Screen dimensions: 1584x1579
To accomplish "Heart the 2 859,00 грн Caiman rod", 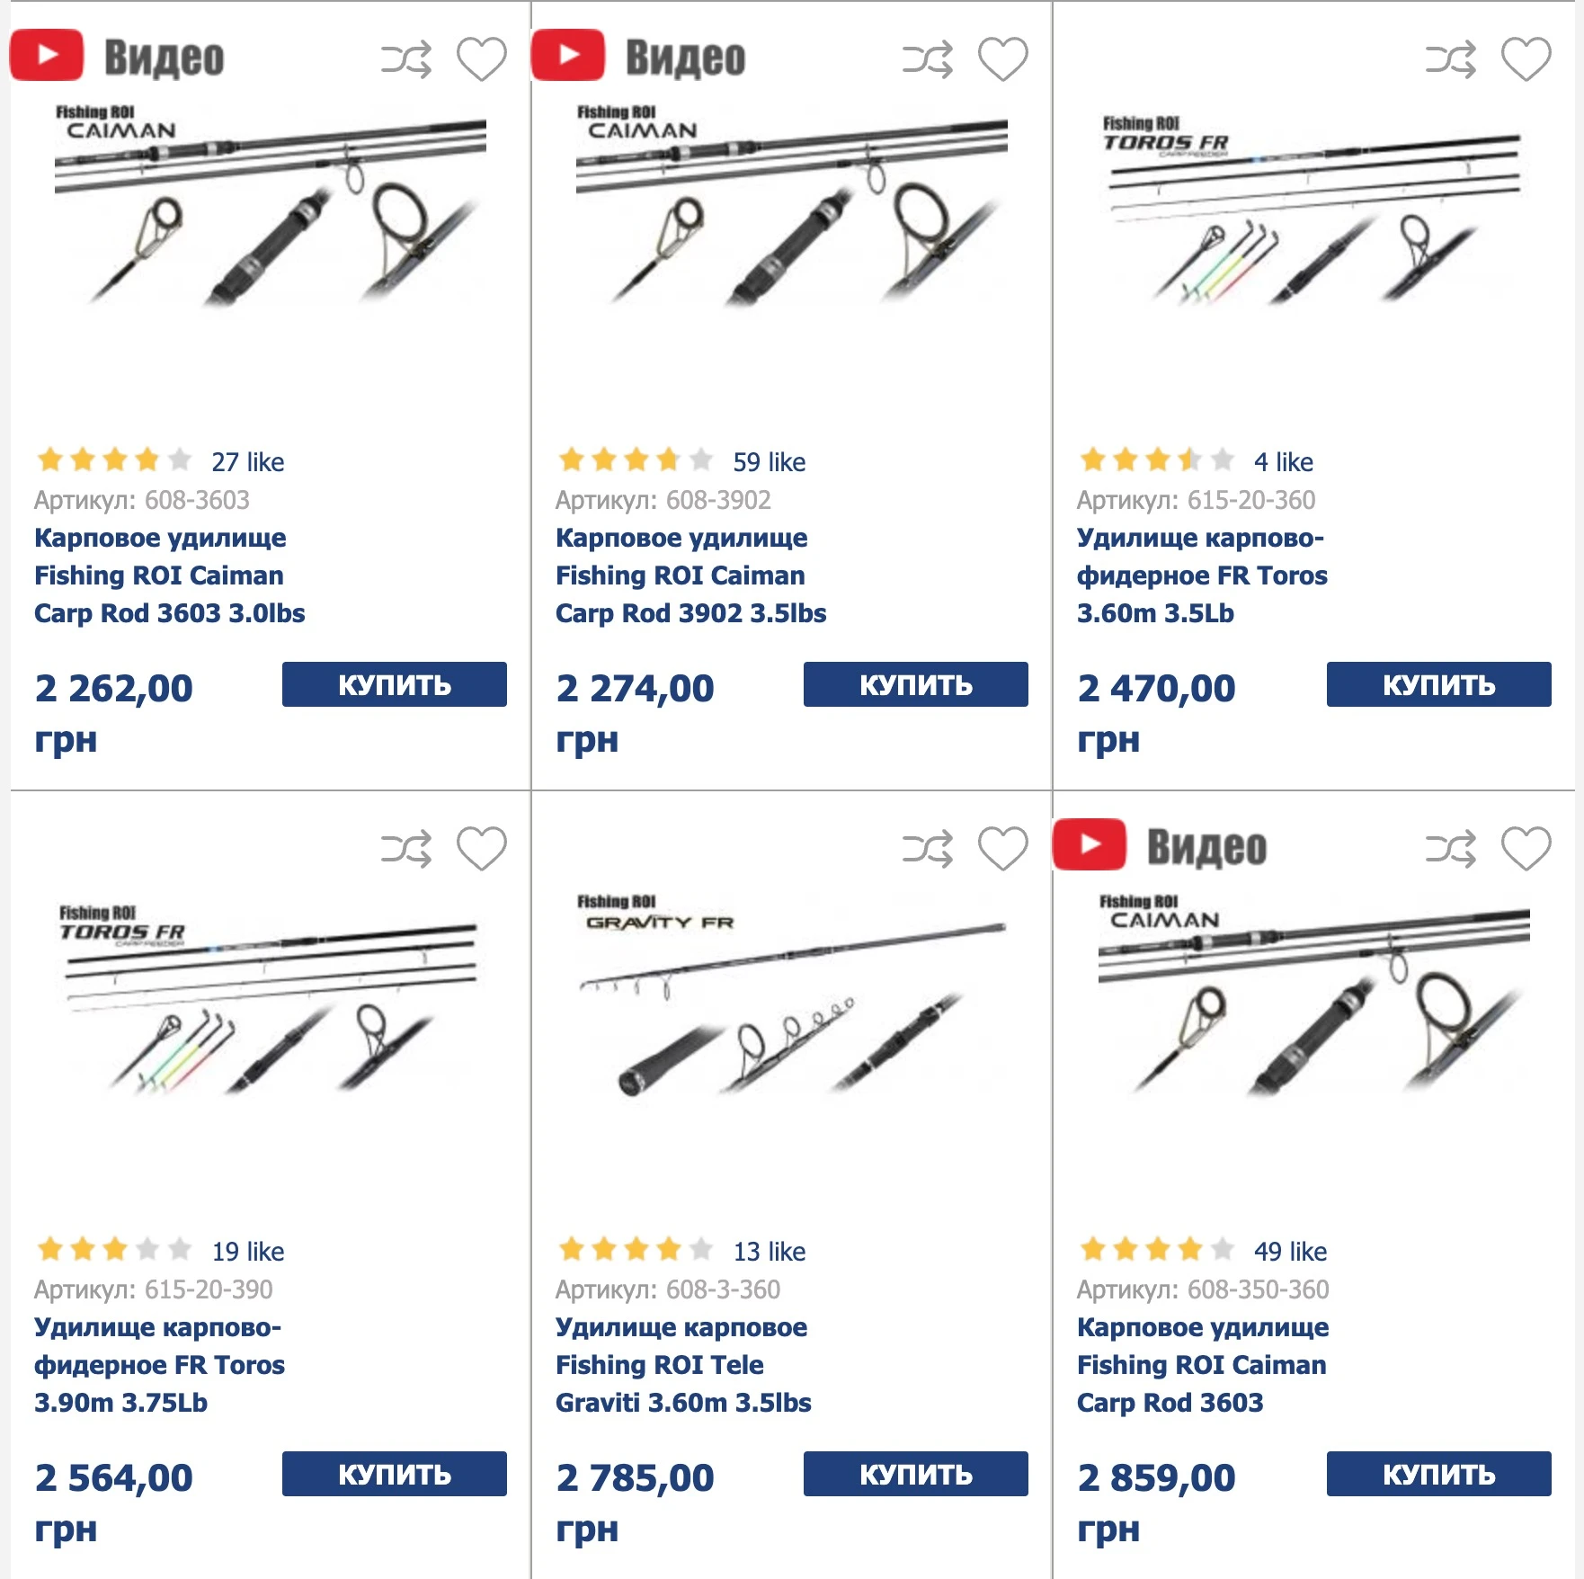I will tap(1526, 849).
